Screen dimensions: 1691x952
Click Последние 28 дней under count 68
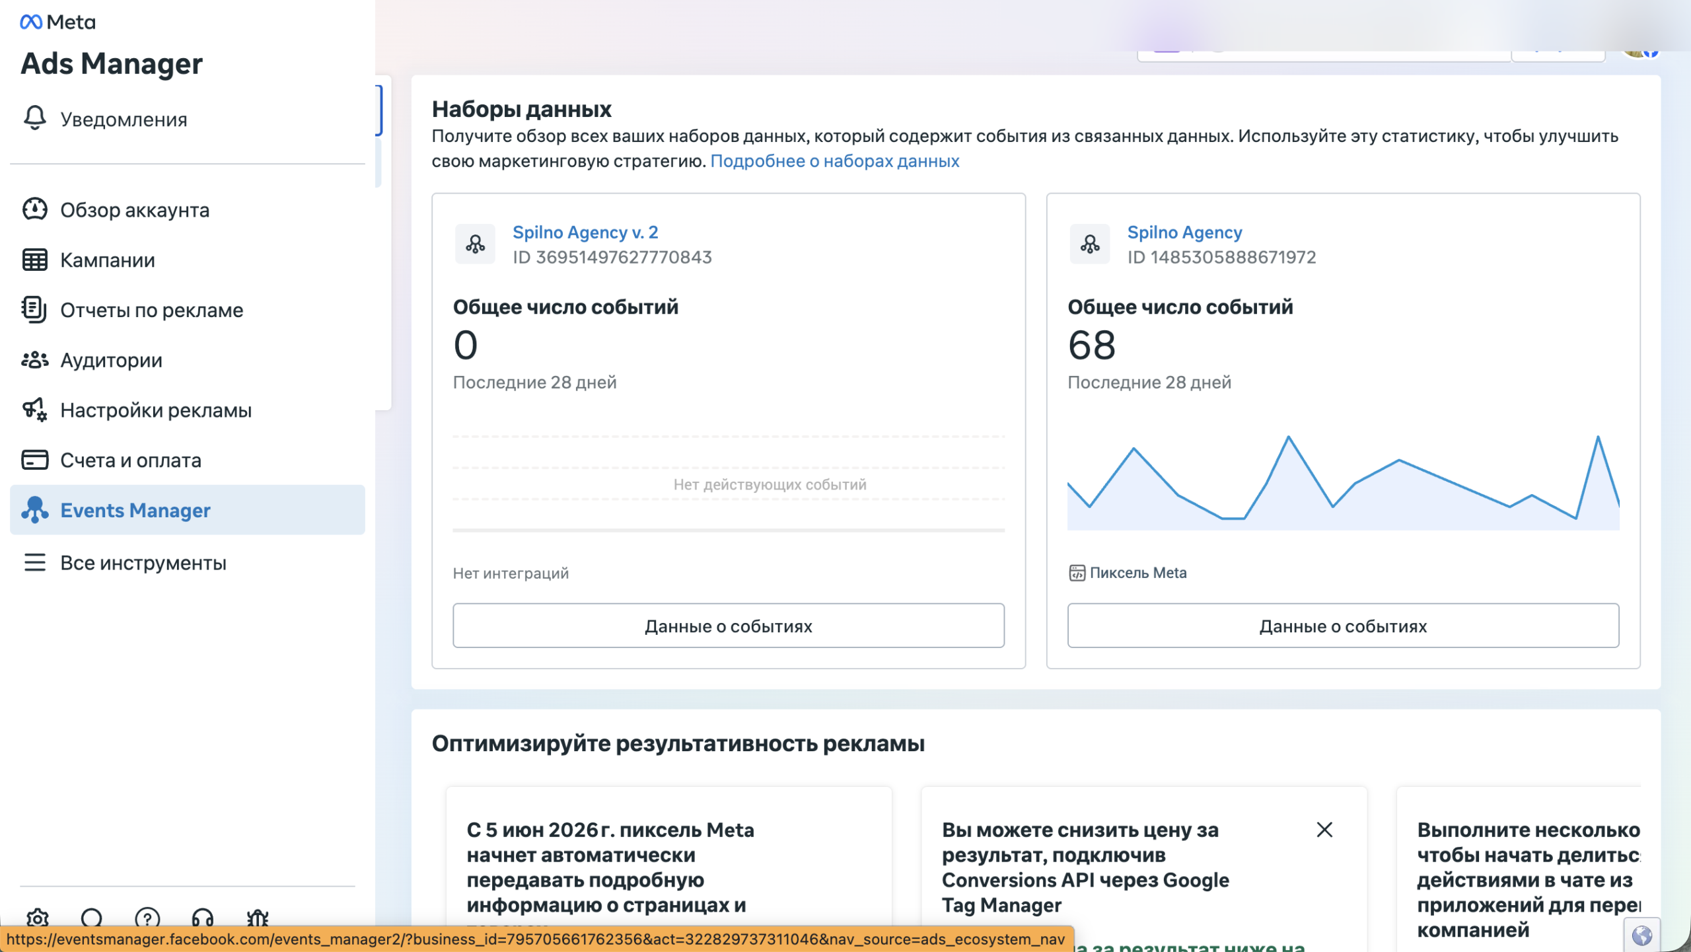pos(1149,382)
